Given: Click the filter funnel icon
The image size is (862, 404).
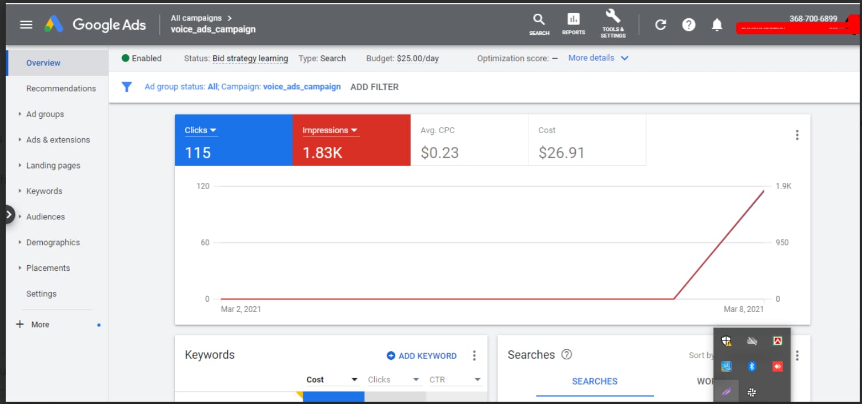Looking at the screenshot, I should 127,87.
